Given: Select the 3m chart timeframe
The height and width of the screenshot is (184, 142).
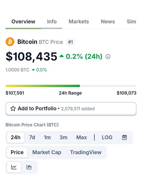Looking at the screenshot, I should (64, 137).
